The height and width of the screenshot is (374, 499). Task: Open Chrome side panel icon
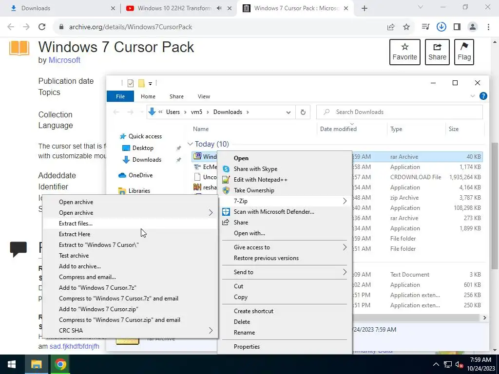click(457, 27)
